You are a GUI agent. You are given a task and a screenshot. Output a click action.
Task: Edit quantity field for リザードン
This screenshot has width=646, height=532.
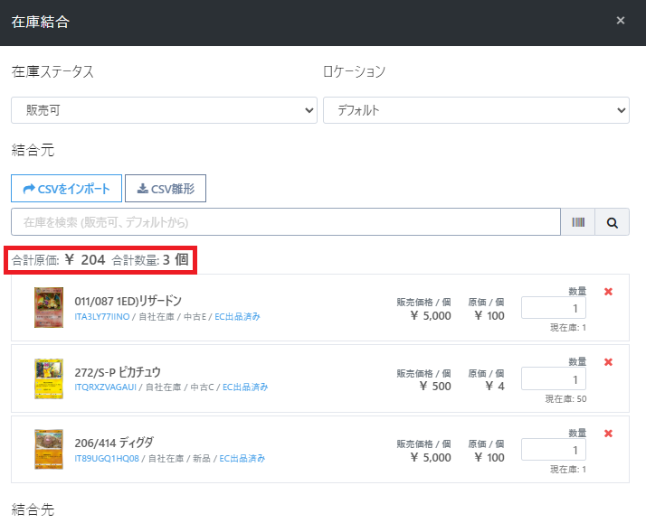tap(554, 308)
